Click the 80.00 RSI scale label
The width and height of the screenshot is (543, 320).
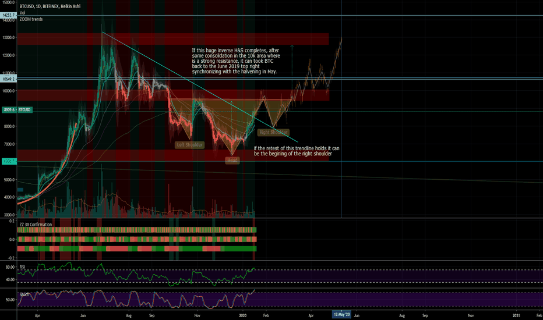tap(10, 268)
